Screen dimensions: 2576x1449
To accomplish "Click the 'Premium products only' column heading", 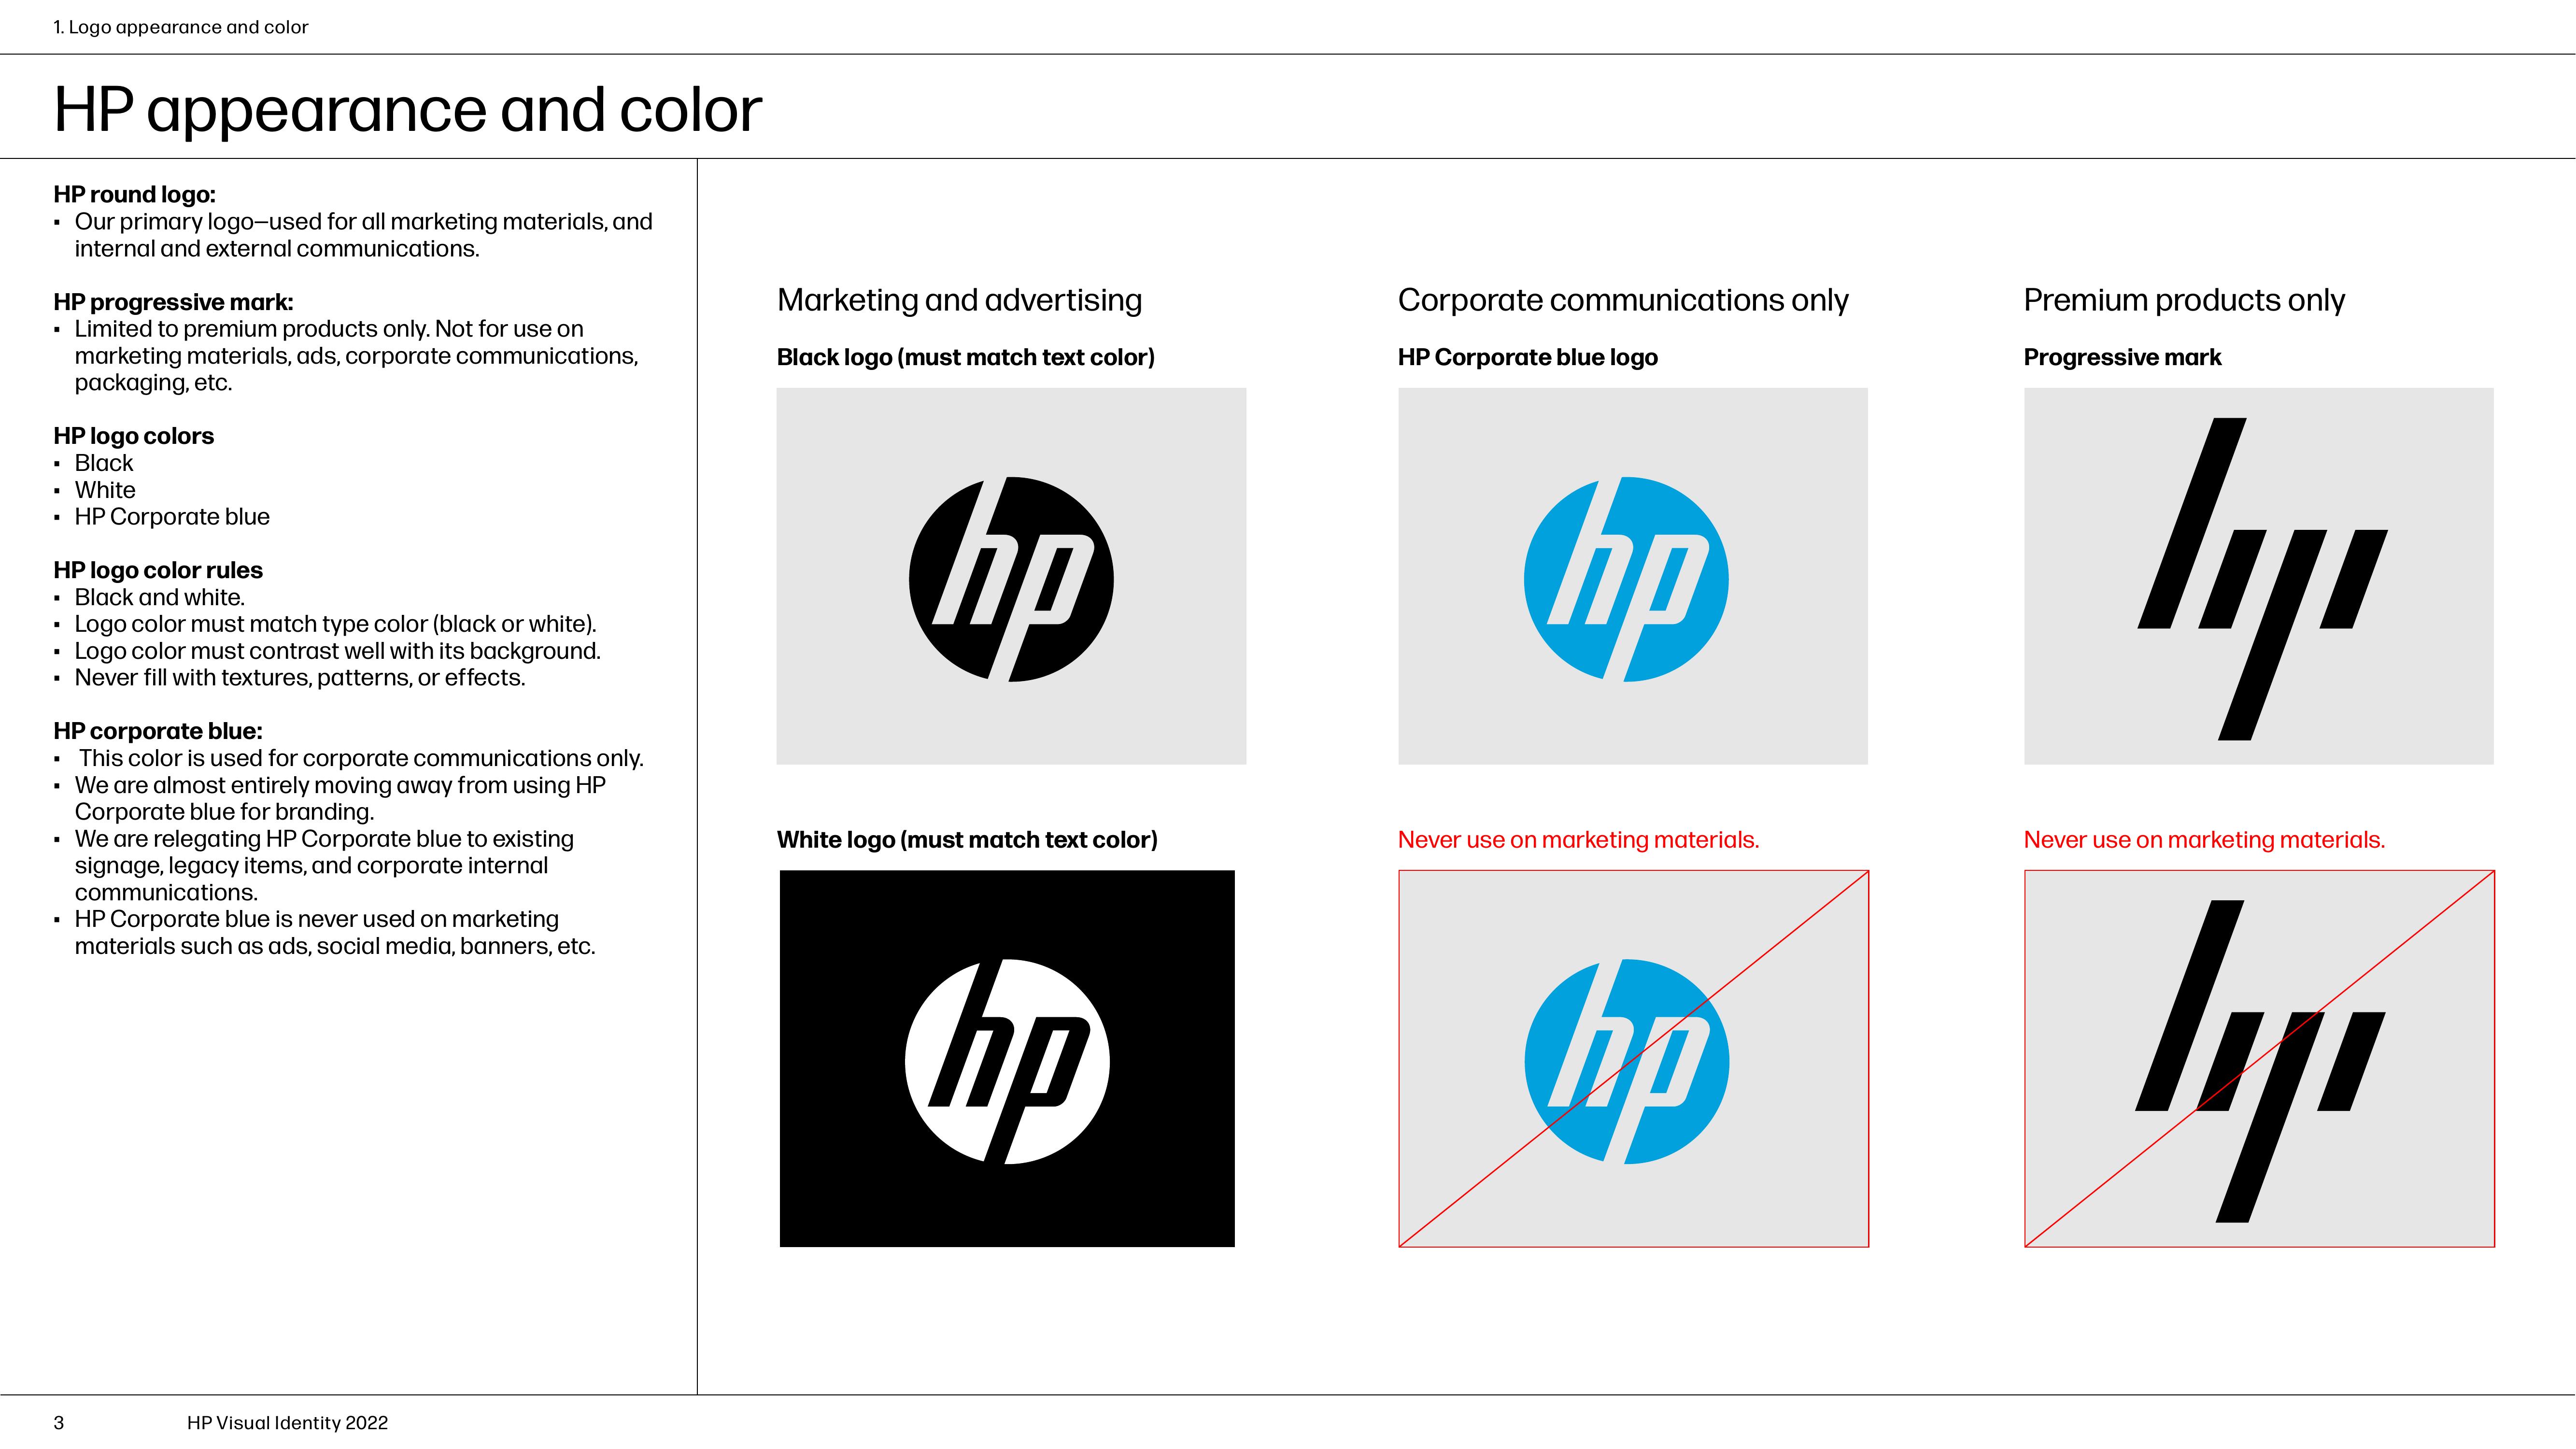I will point(2184,300).
